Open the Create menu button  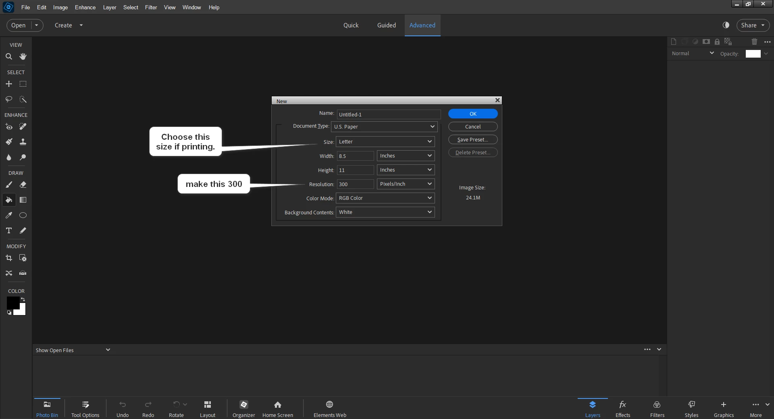point(69,25)
